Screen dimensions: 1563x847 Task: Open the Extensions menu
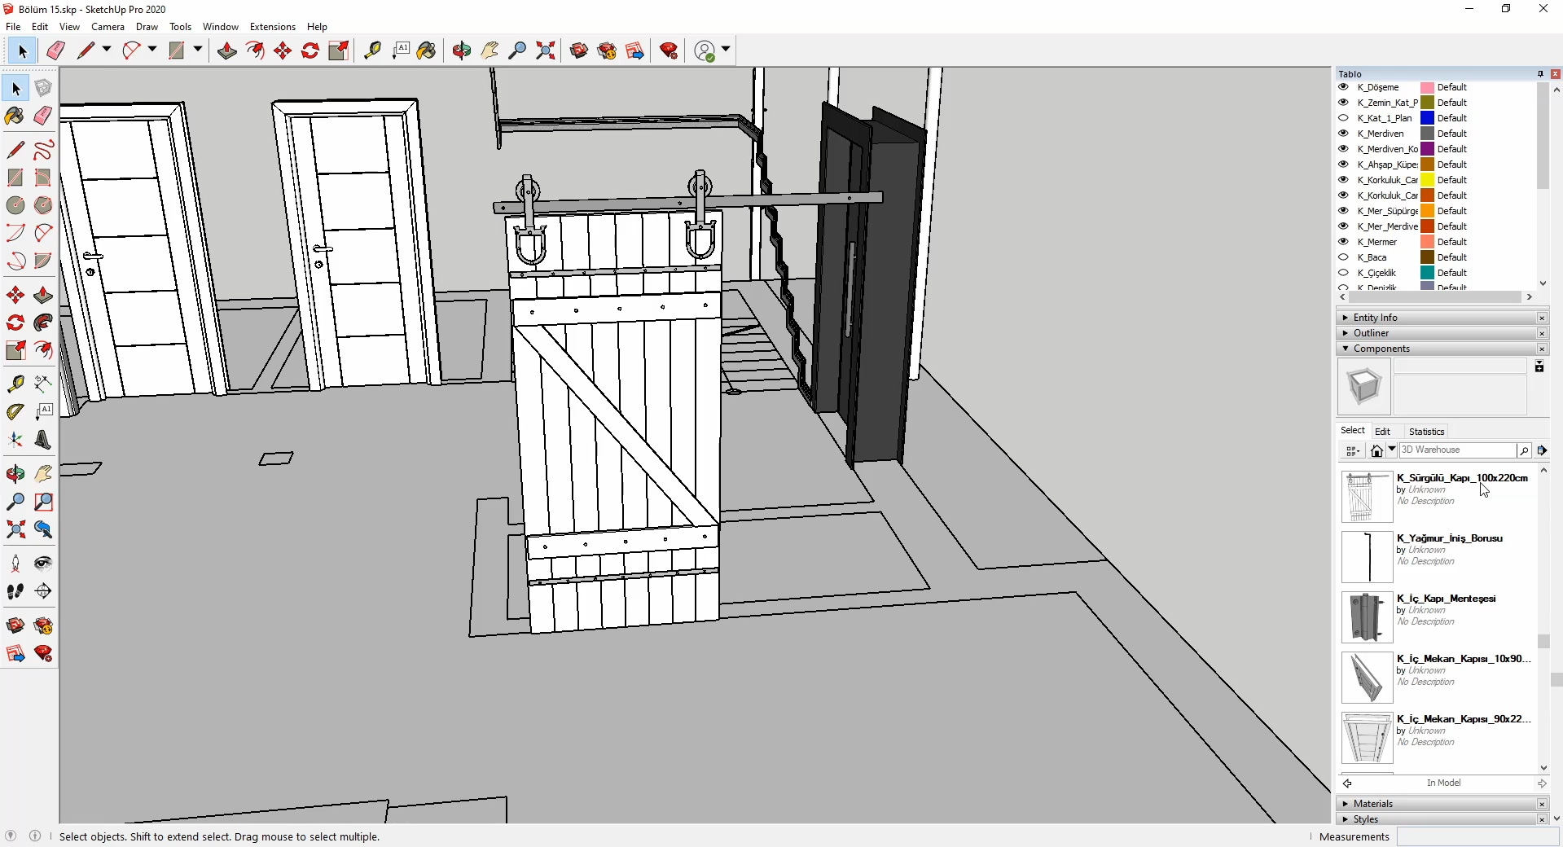272,27
